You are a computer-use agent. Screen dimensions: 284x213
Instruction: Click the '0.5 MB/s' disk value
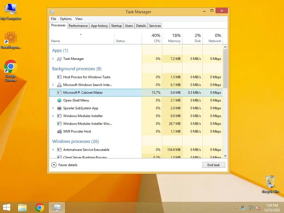[x=194, y=93]
